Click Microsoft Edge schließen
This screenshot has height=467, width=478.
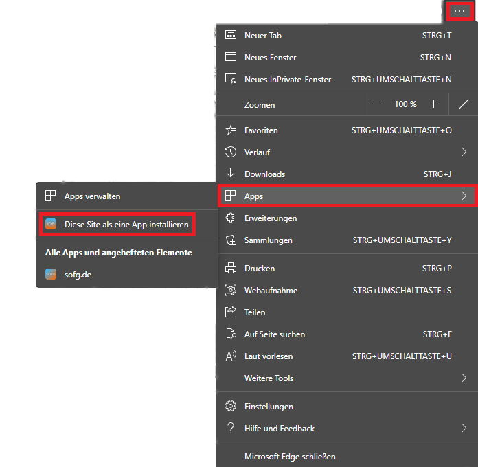[x=290, y=457]
